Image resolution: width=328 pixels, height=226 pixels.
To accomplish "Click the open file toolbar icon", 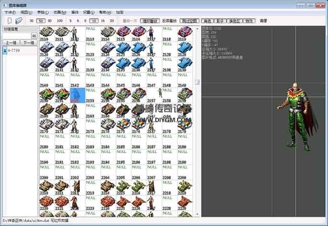I will (19, 21).
